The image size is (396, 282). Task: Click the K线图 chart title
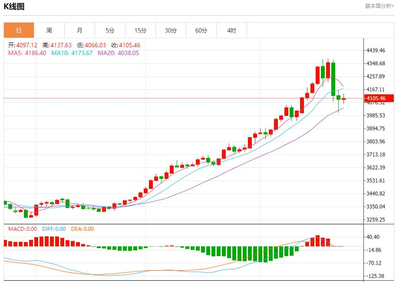13,6
